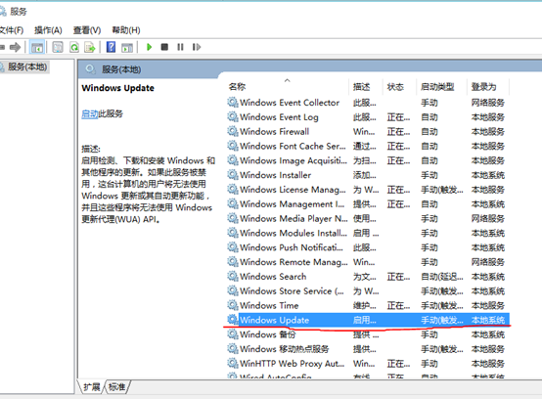Click gear icon of Windows Management Instrumentation
Screen dimensions: 542x399
point(233,203)
